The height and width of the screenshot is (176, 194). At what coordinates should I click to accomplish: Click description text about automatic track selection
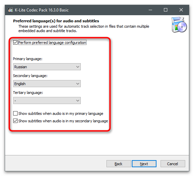pyautogui.click(x=84, y=29)
